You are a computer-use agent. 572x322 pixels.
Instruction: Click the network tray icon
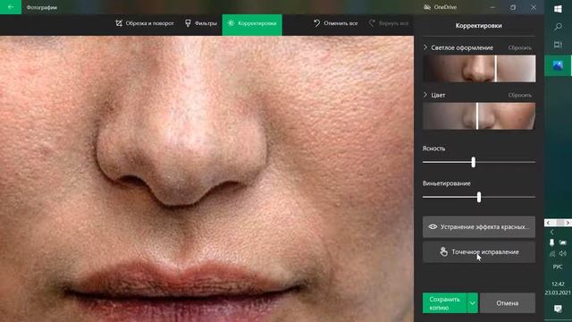[552, 253]
